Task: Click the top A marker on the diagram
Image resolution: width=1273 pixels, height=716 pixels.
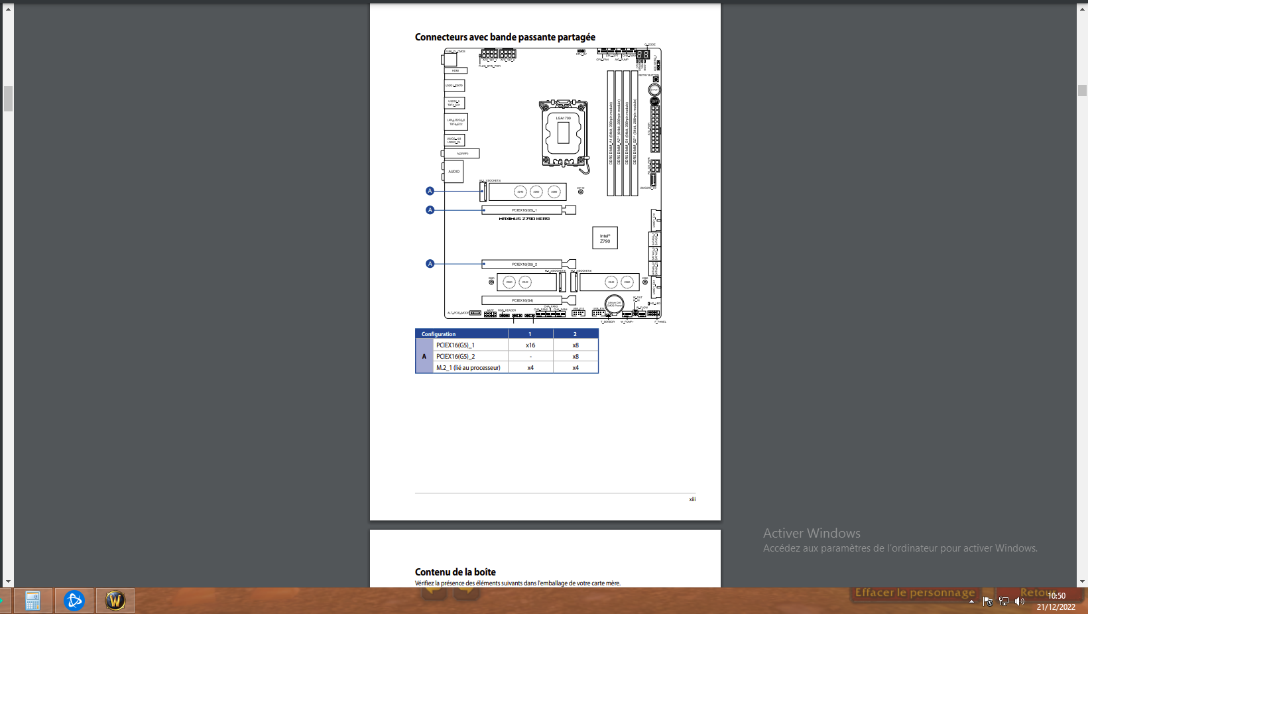Action: pos(430,191)
